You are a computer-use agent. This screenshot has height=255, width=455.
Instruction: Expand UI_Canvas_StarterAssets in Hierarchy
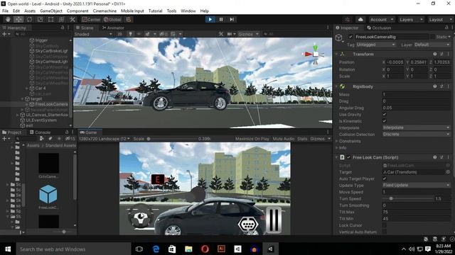[x=17, y=115]
